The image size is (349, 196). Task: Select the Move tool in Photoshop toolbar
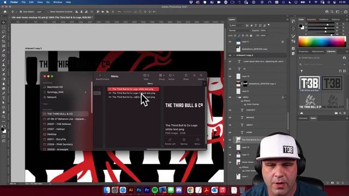(x=4, y=22)
